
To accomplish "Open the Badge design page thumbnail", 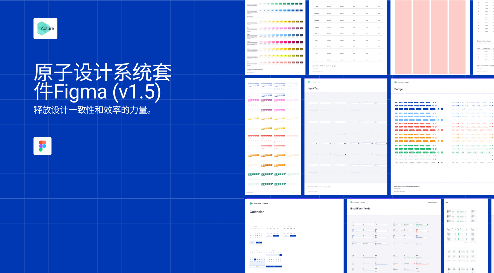I will (x=442, y=137).
